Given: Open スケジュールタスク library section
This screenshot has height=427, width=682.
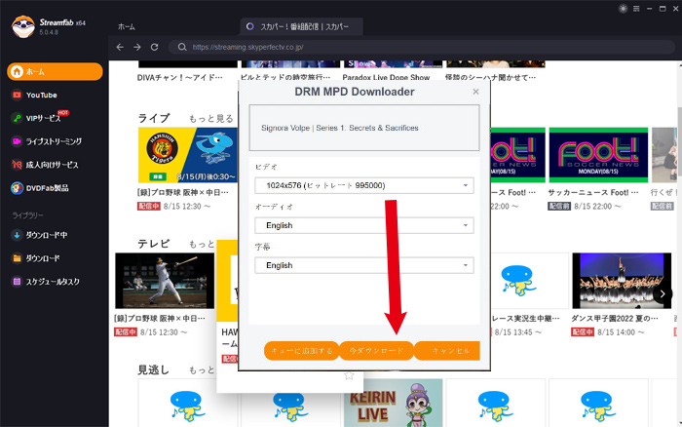Looking at the screenshot, I should point(55,282).
